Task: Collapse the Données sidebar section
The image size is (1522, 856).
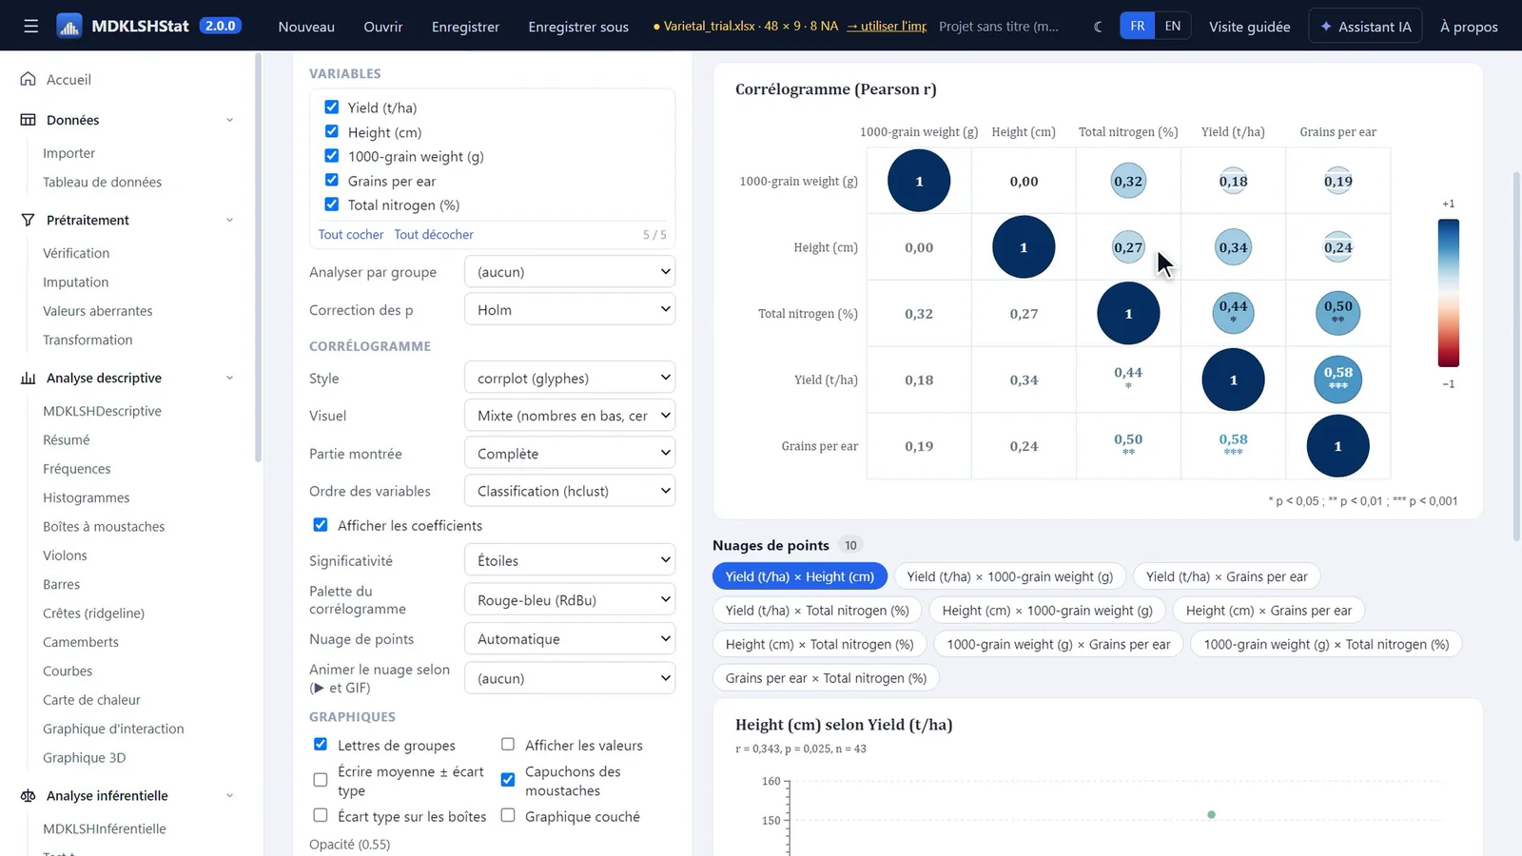Action: [229, 120]
